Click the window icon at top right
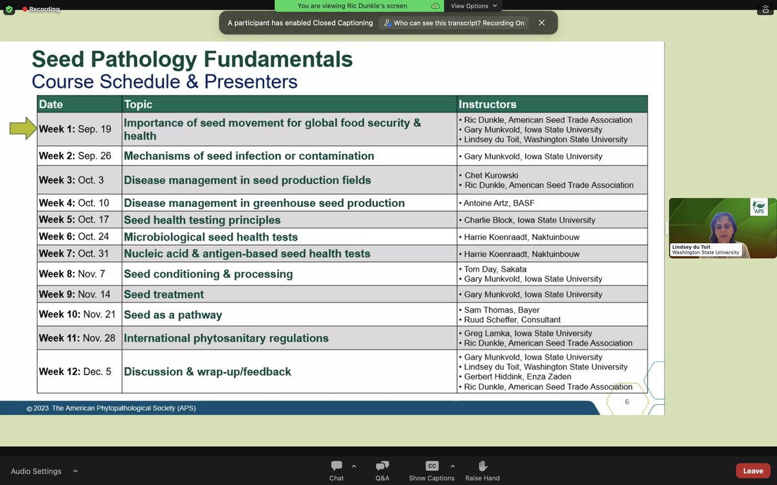This screenshot has height=485, width=777. [x=765, y=9]
